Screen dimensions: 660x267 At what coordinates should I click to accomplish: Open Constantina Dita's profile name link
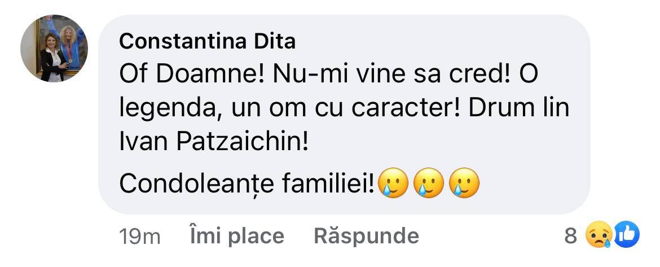pyautogui.click(x=208, y=41)
